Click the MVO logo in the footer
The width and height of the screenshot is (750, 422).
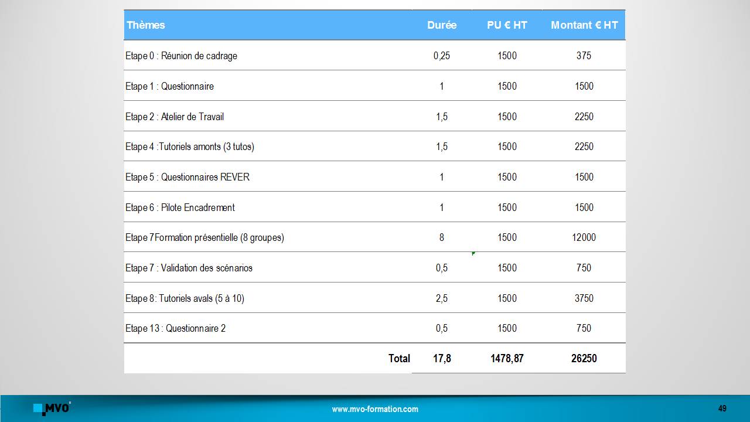point(52,408)
